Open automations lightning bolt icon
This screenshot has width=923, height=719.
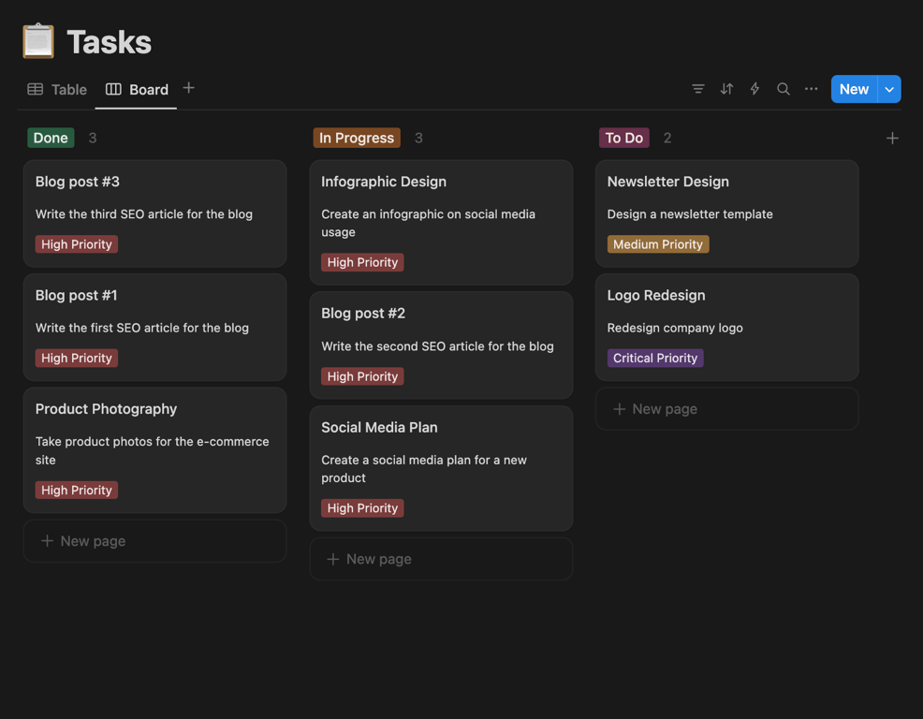755,89
